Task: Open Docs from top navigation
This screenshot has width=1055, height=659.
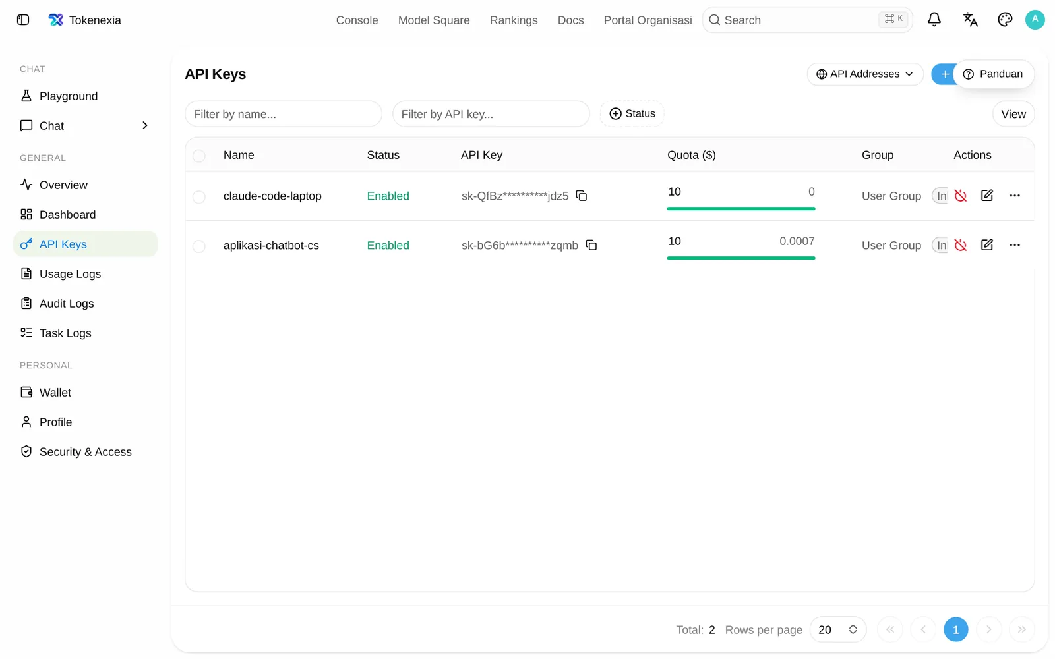Action: 570,20
